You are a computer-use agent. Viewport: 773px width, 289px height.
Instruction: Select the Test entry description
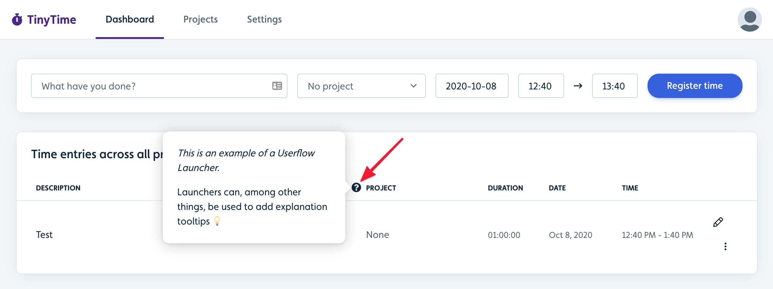point(44,235)
